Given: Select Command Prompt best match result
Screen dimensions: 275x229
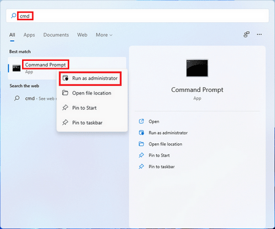Looking at the screenshot, I should point(67,68).
